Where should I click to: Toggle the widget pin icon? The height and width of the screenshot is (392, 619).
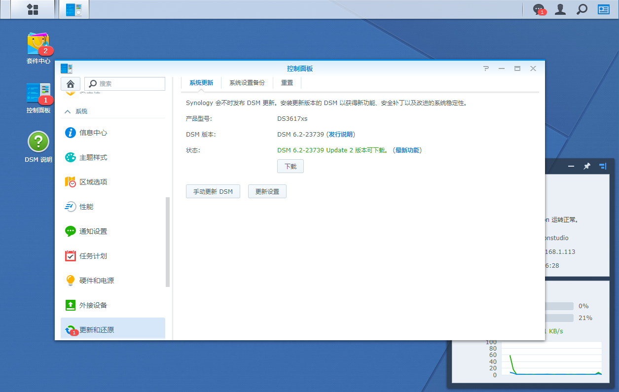click(x=586, y=166)
